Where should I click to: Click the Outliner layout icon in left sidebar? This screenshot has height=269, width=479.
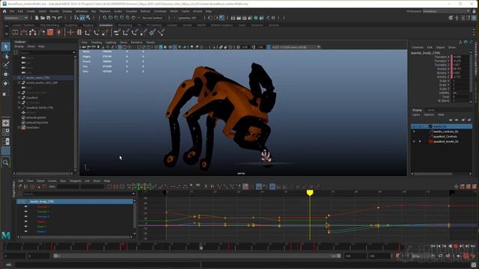pos(6,151)
